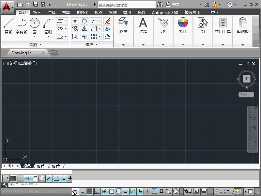Open the Clipboard (剪贴板) panel
The width and height of the screenshot is (261, 196).
242,25
